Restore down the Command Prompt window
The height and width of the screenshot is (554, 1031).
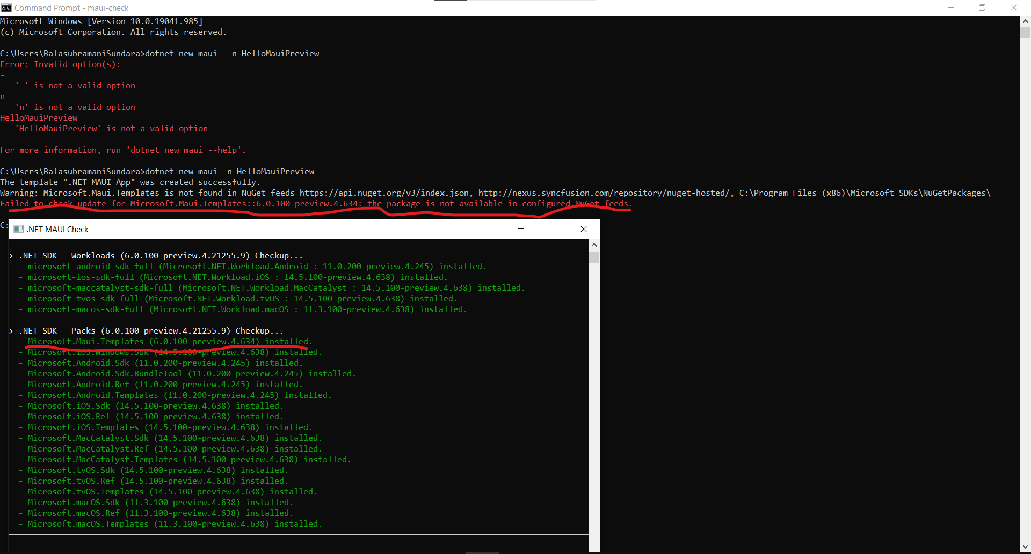tap(982, 8)
